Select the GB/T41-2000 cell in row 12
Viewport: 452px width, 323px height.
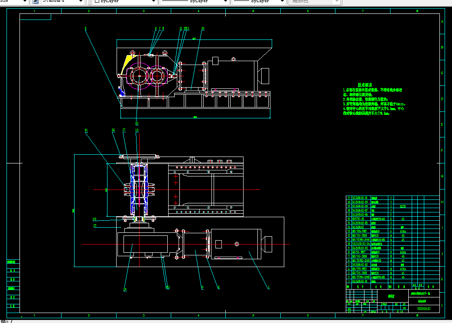pyautogui.click(x=359, y=235)
